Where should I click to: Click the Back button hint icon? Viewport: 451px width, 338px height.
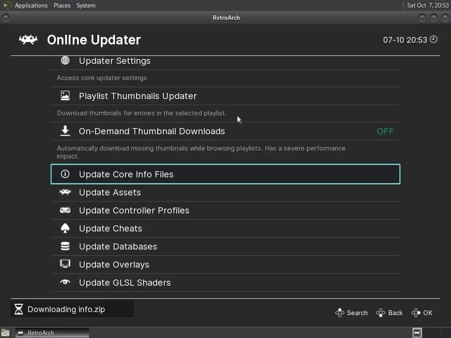click(381, 313)
